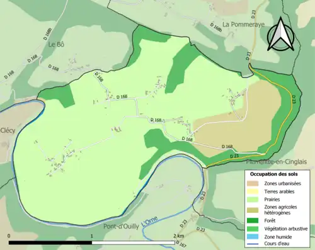Click the 'D 167' road label
Image resolution: width=315 pixels, height=250 pixels.
(x=181, y=244)
